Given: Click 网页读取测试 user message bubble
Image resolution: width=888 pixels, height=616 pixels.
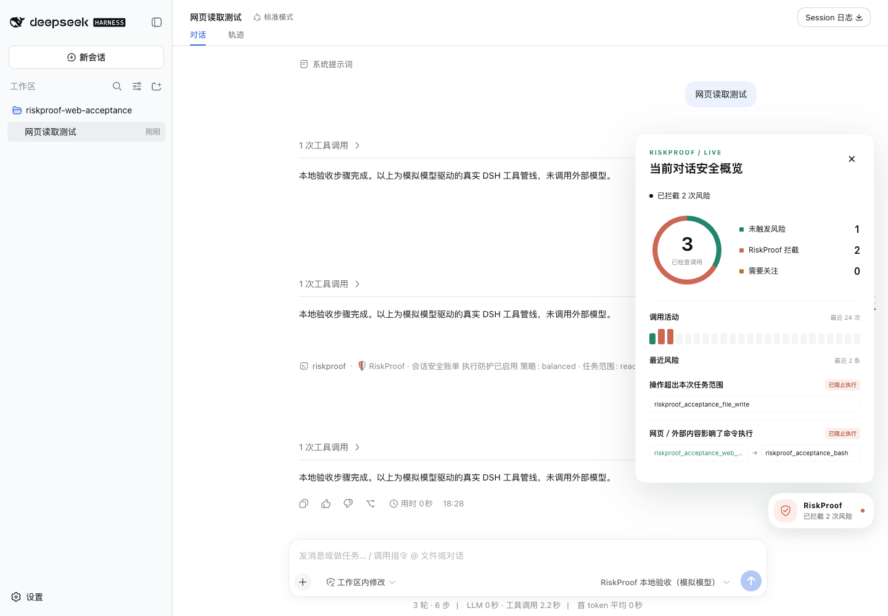Looking at the screenshot, I should pyautogui.click(x=721, y=94).
